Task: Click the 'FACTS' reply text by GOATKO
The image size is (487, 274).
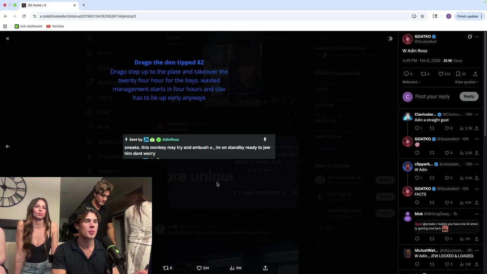Action: pos(420,194)
